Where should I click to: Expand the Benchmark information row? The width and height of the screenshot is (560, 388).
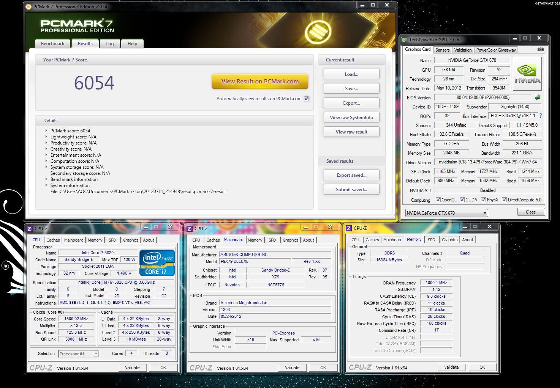click(46, 179)
